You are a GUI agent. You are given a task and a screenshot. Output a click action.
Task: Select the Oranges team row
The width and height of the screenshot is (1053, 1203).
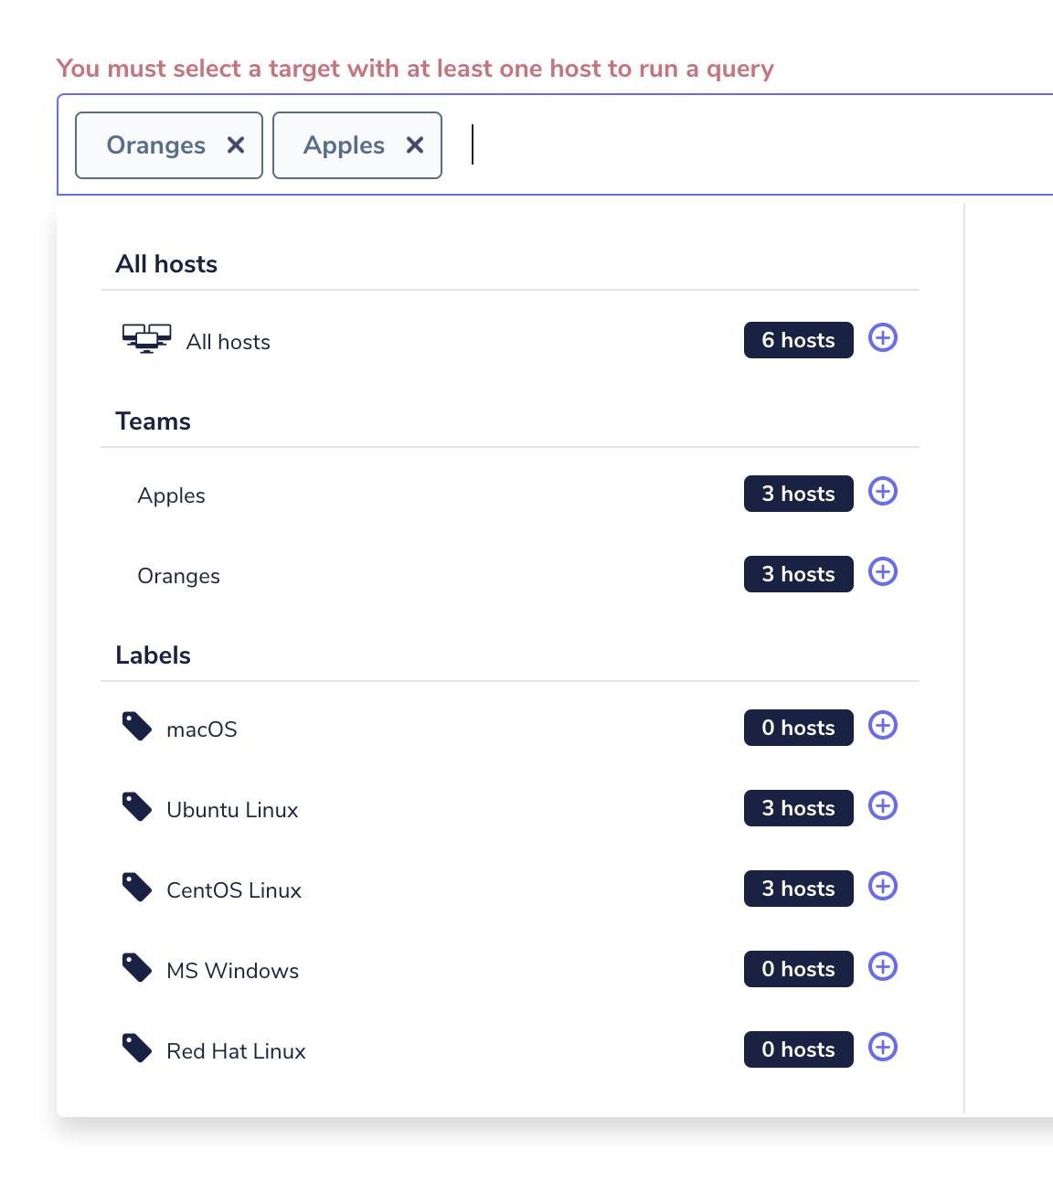pos(179,576)
